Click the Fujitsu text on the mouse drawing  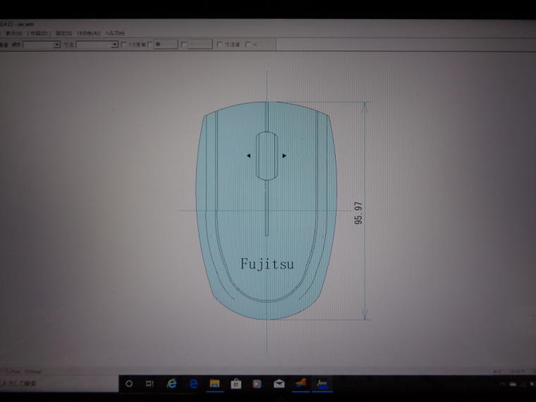[x=267, y=264]
